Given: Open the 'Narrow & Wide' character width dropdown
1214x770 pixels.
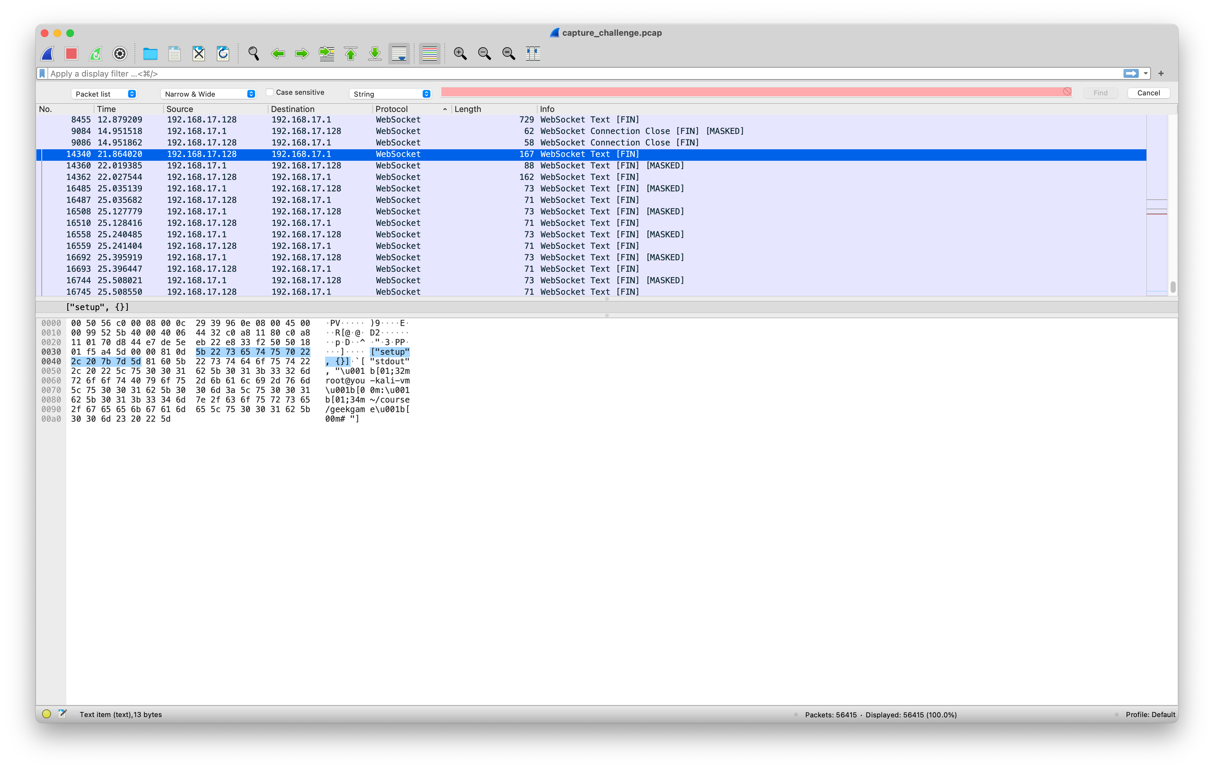Looking at the screenshot, I should [208, 94].
